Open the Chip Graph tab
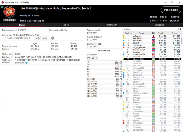This screenshot has width=183, height=133. [112, 25]
